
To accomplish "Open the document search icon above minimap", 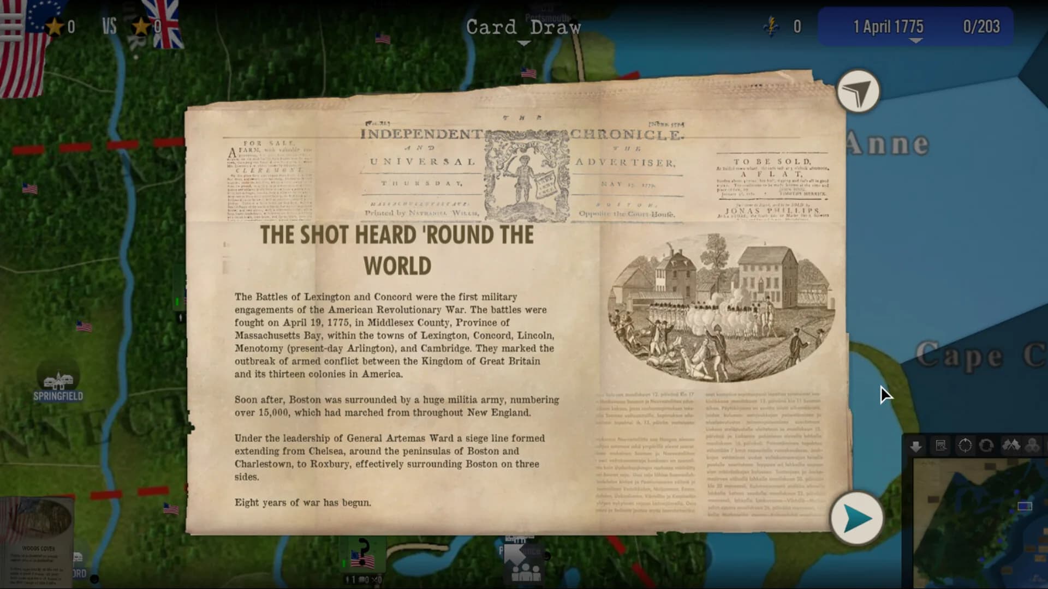I will pos(941,446).
